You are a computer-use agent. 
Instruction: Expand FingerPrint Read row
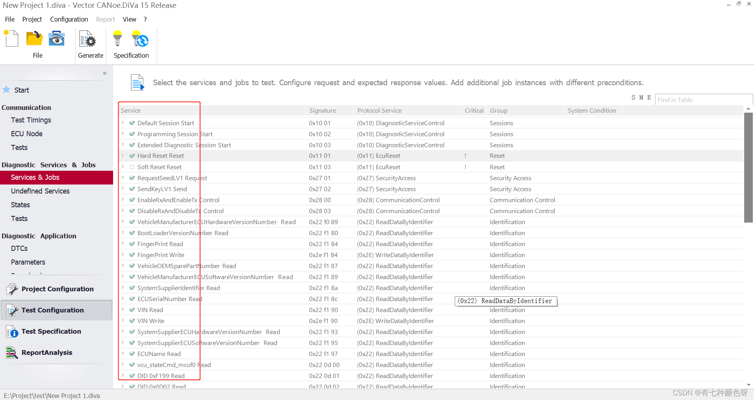(123, 244)
